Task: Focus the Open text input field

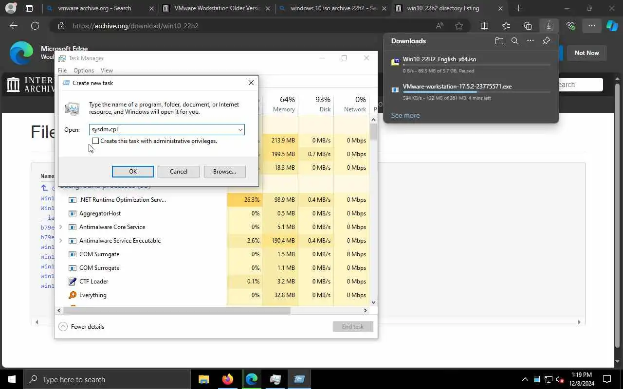Action: [x=163, y=130]
